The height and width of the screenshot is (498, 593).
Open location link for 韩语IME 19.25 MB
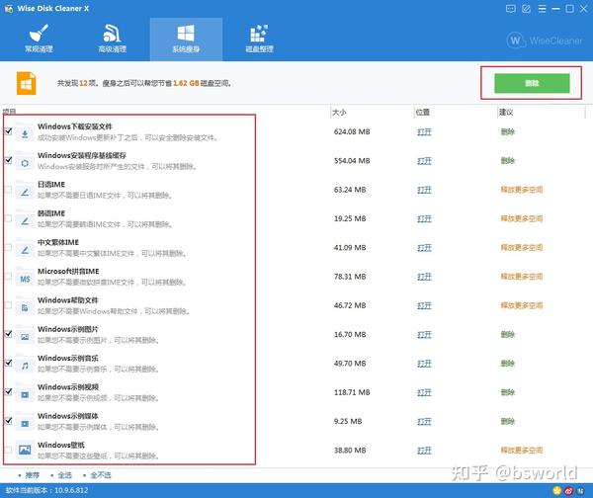(424, 219)
